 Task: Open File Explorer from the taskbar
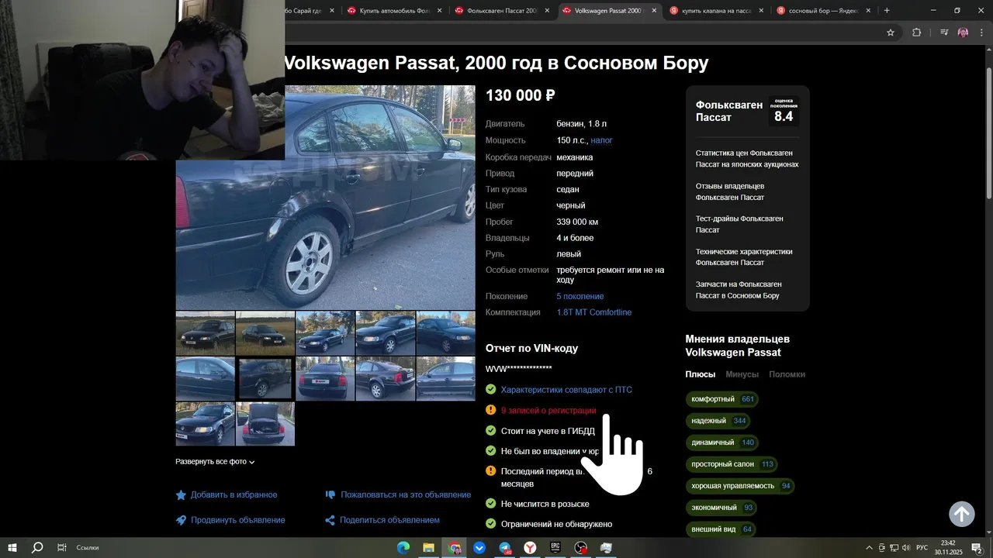(428, 548)
